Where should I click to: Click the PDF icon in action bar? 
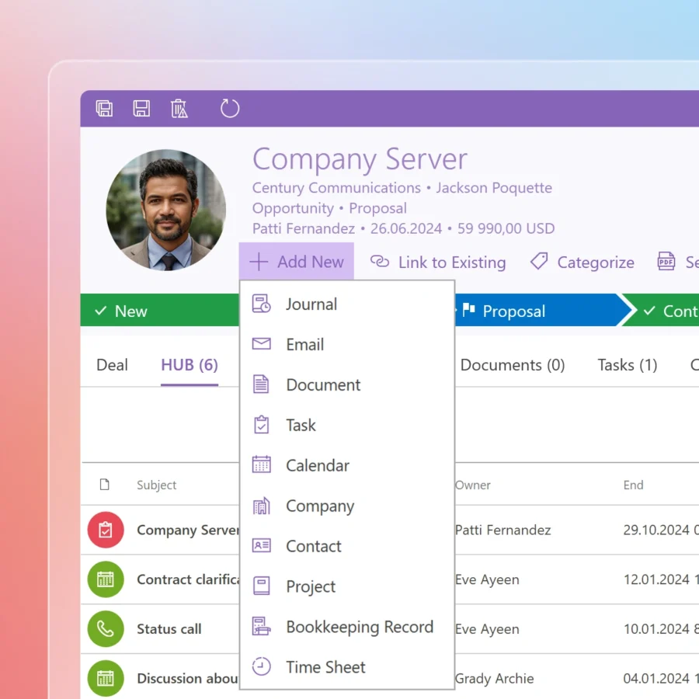click(666, 263)
